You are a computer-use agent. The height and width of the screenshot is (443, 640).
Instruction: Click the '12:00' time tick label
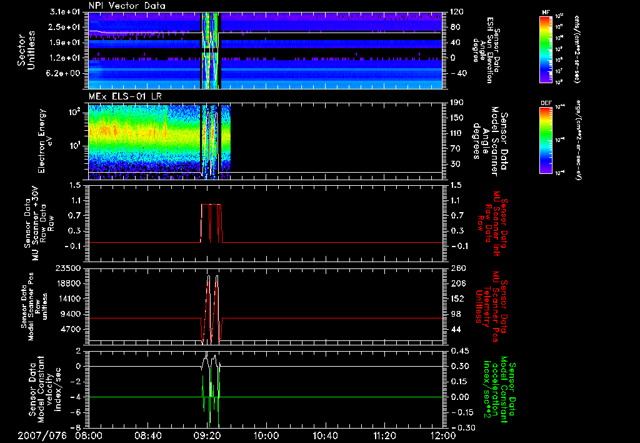tap(443, 435)
